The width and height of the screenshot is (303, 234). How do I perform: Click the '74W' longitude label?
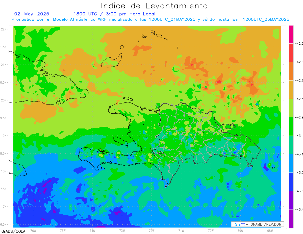point(92,230)
